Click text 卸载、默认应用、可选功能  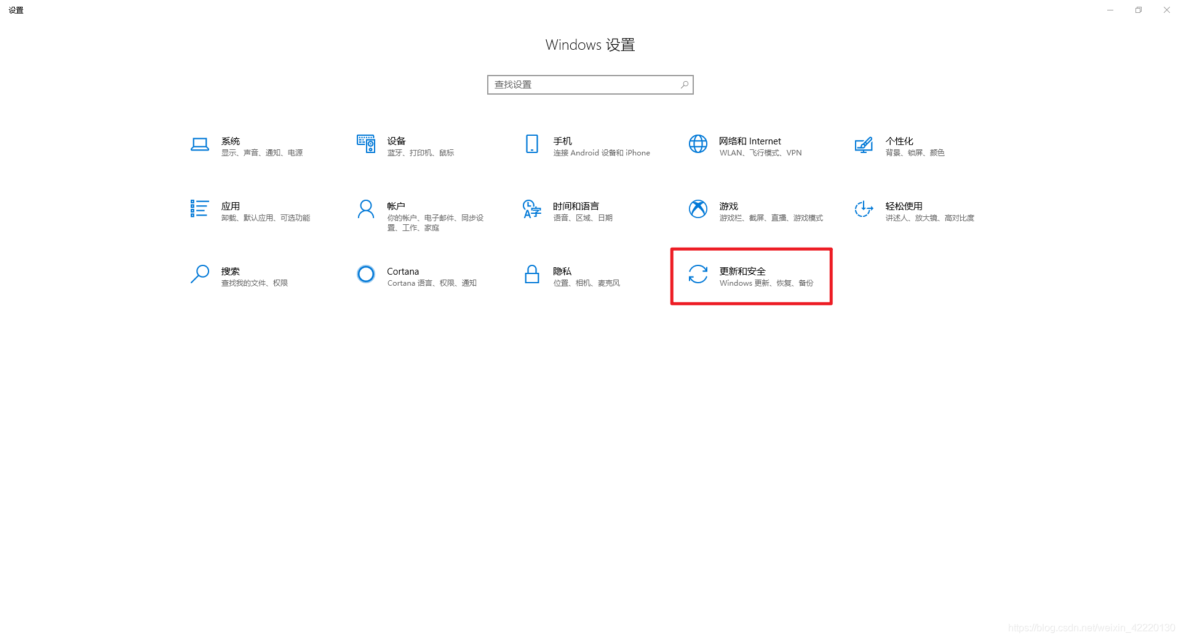coord(266,218)
